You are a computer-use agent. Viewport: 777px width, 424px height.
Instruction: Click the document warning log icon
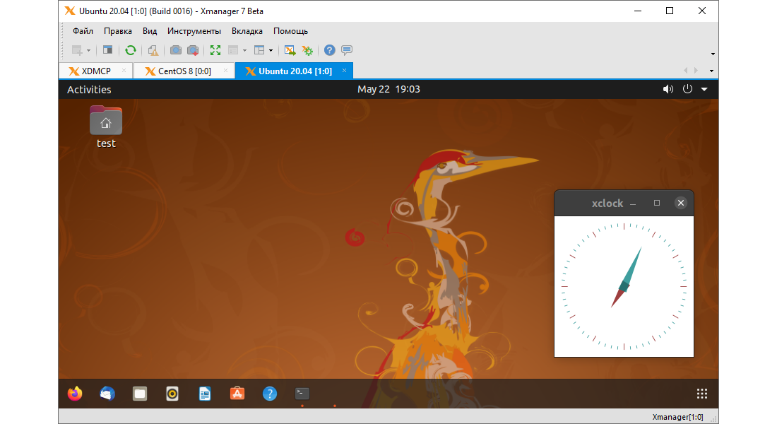point(153,50)
